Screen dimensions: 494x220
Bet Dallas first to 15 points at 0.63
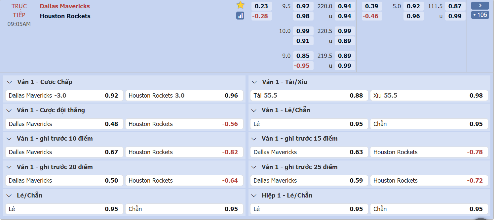309,152
